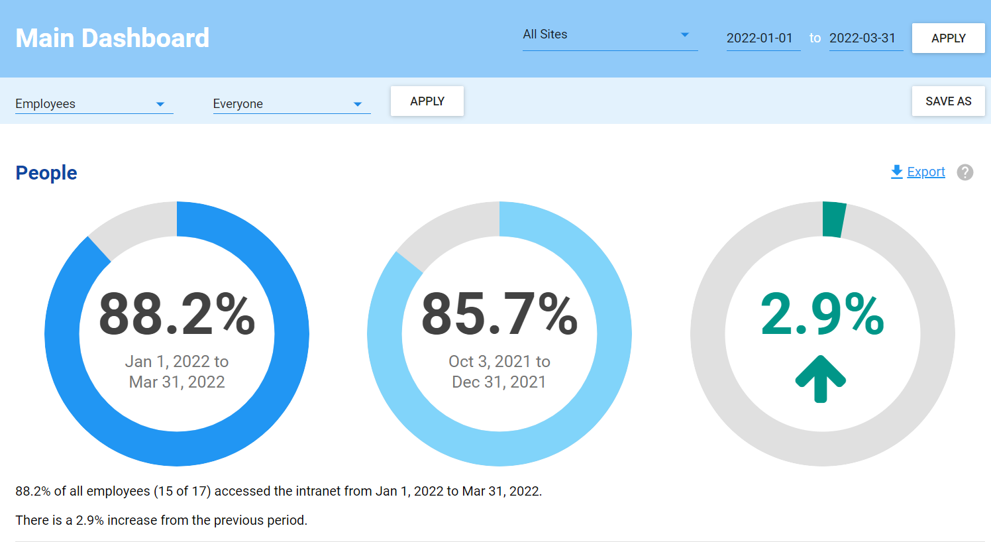Open the Export link

[925, 172]
